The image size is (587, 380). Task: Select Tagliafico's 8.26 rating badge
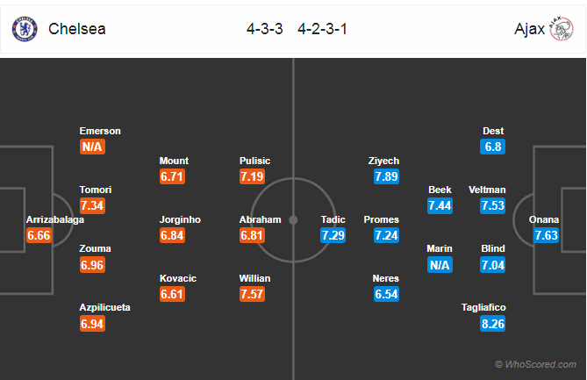click(492, 324)
